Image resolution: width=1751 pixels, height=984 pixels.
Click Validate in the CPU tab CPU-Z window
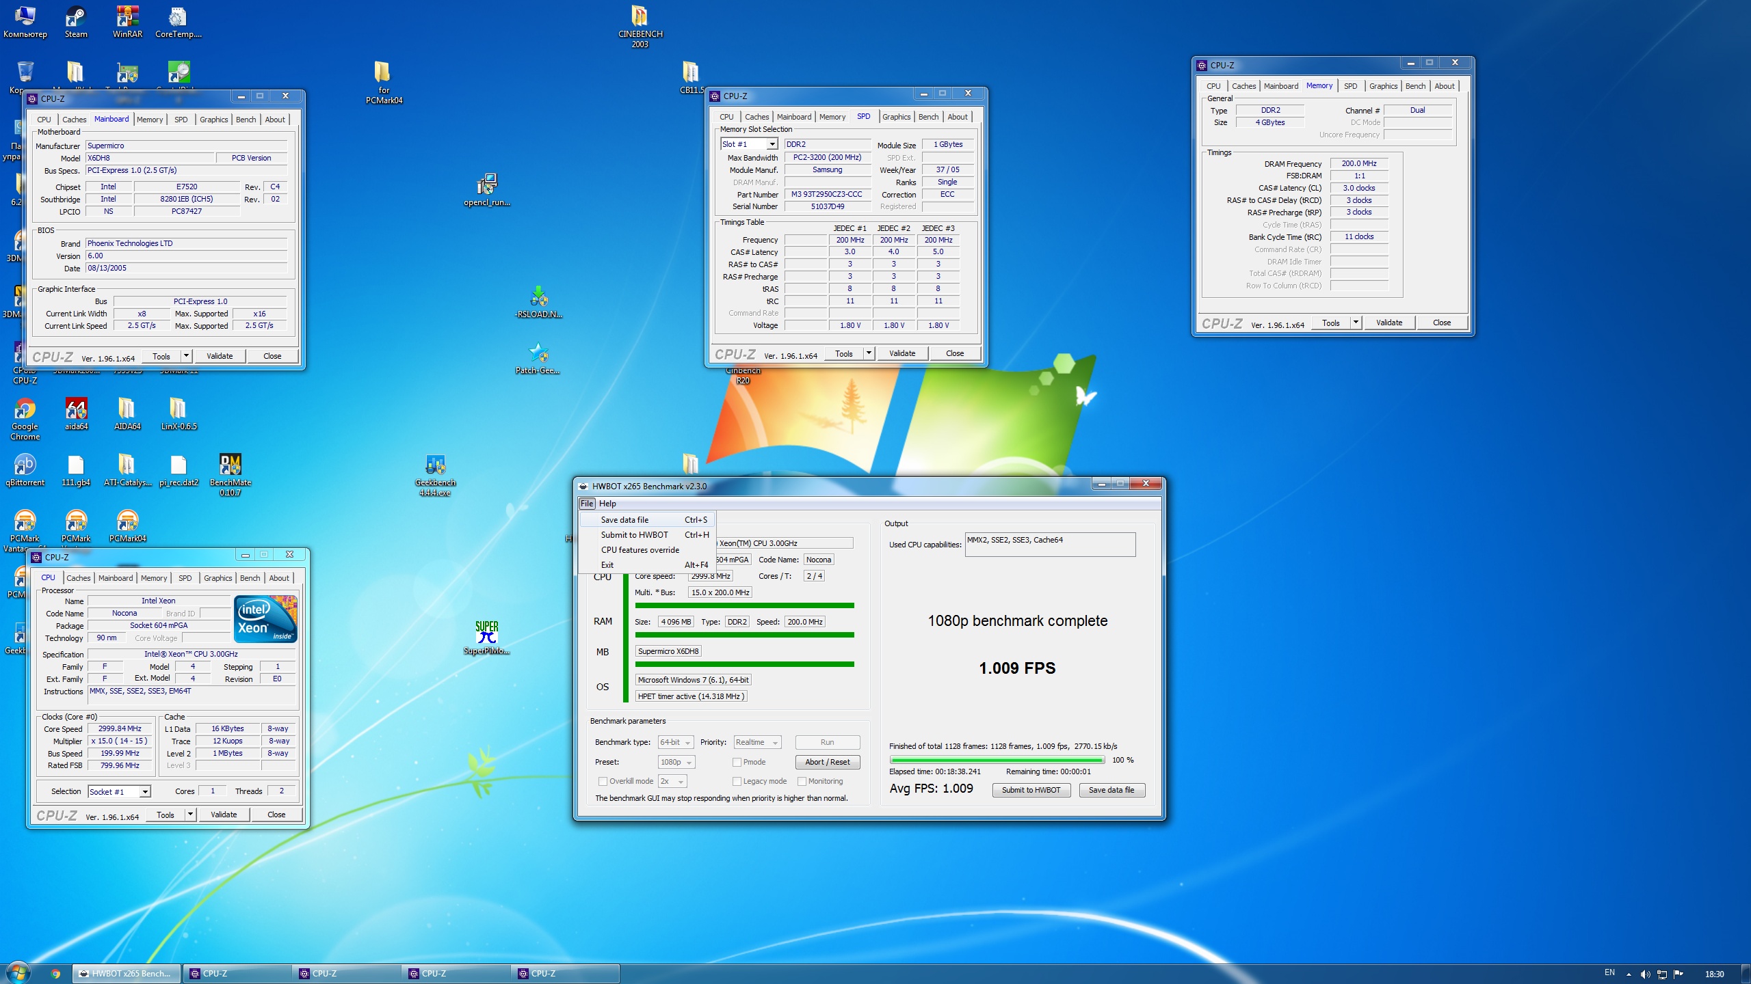(224, 815)
